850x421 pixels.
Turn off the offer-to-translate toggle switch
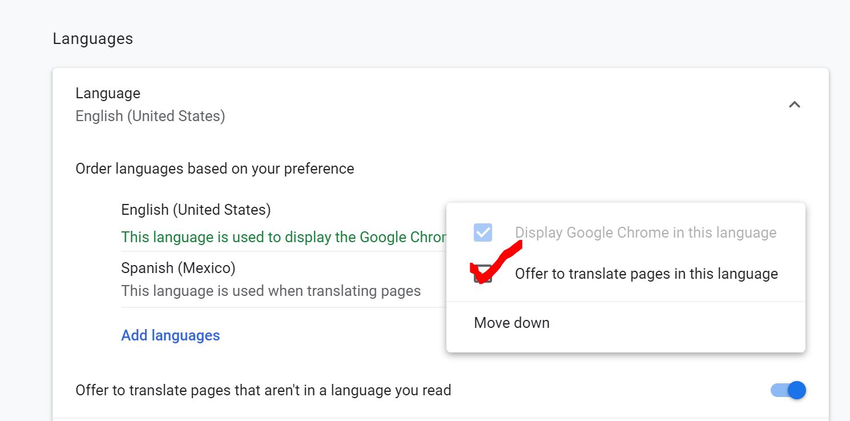788,390
